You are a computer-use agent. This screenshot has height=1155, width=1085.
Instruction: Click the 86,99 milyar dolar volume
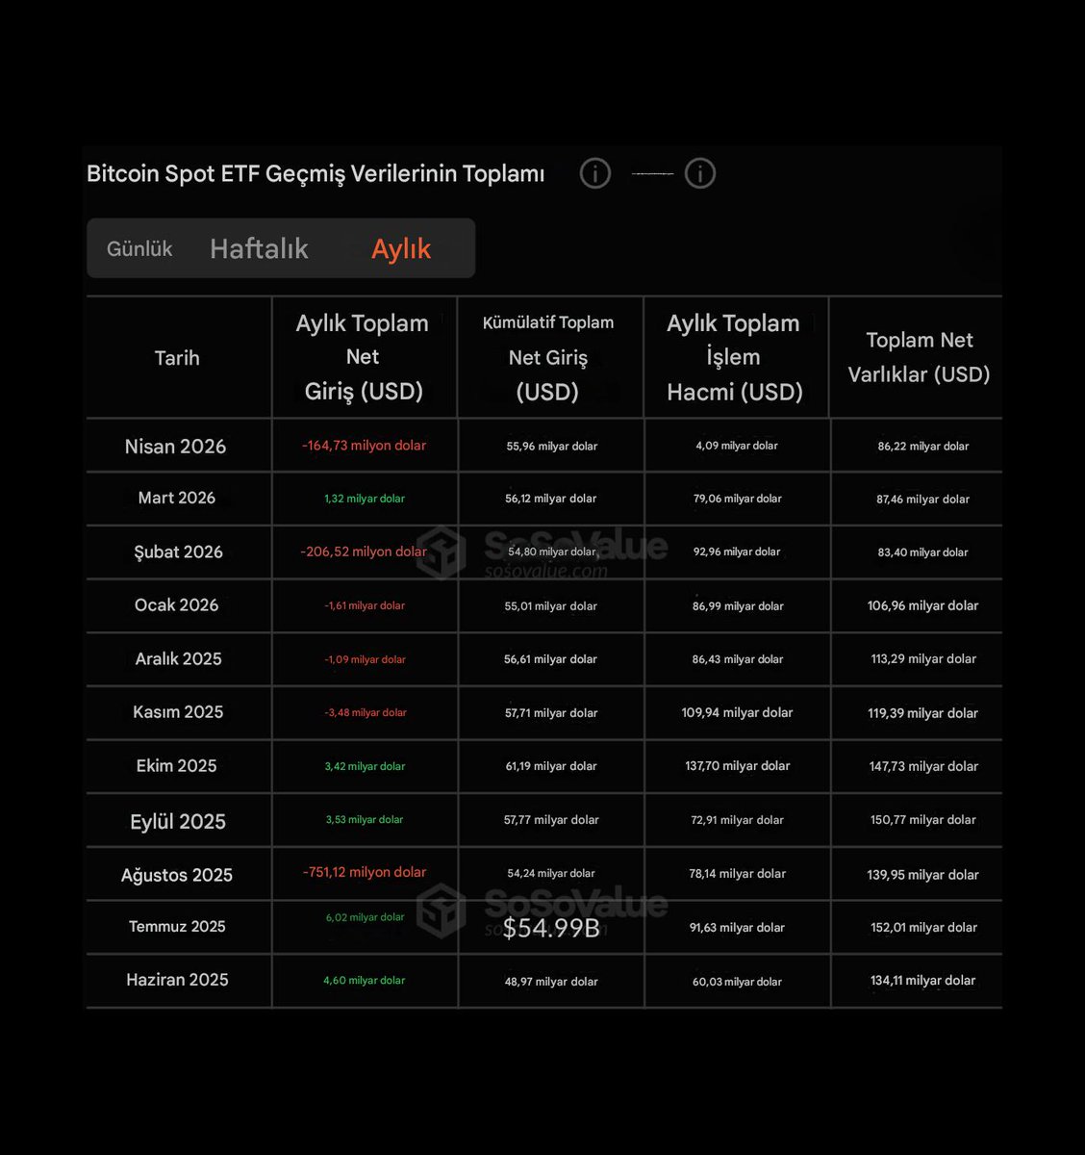pyautogui.click(x=738, y=606)
